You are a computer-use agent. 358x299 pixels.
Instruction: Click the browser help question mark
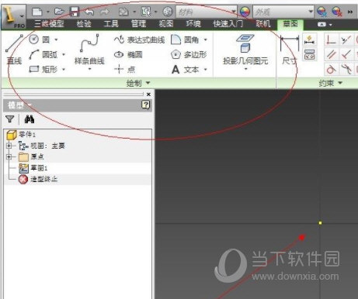[x=146, y=105]
